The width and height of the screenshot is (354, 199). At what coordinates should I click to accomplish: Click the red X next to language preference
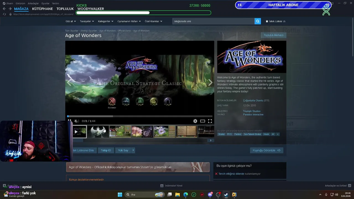click(216, 174)
